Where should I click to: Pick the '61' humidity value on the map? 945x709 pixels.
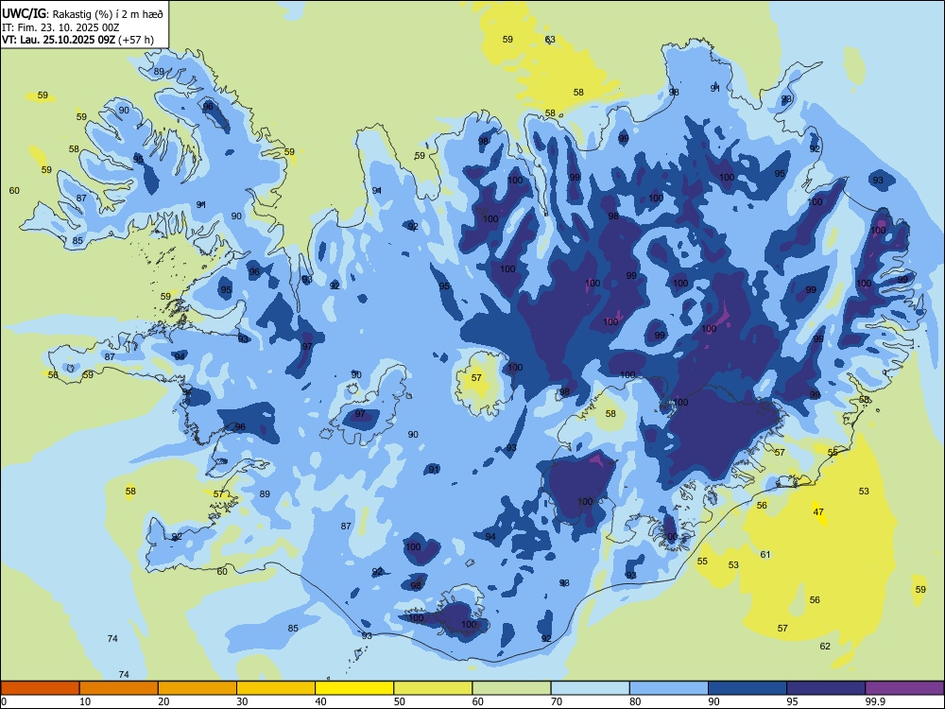[x=765, y=555]
